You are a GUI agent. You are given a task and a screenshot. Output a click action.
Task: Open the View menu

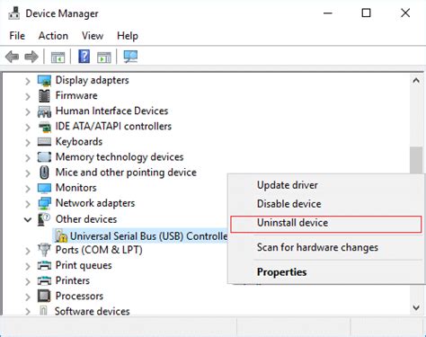[93, 36]
